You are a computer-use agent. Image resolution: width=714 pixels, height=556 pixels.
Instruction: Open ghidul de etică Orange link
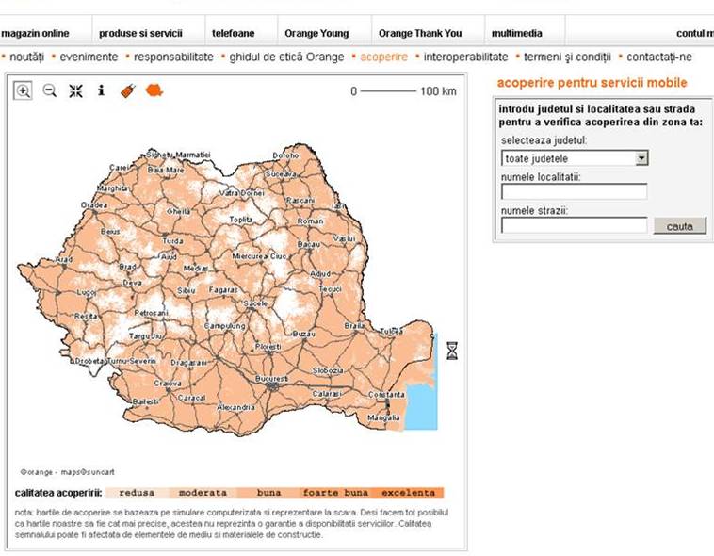pyautogui.click(x=286, y=57)
